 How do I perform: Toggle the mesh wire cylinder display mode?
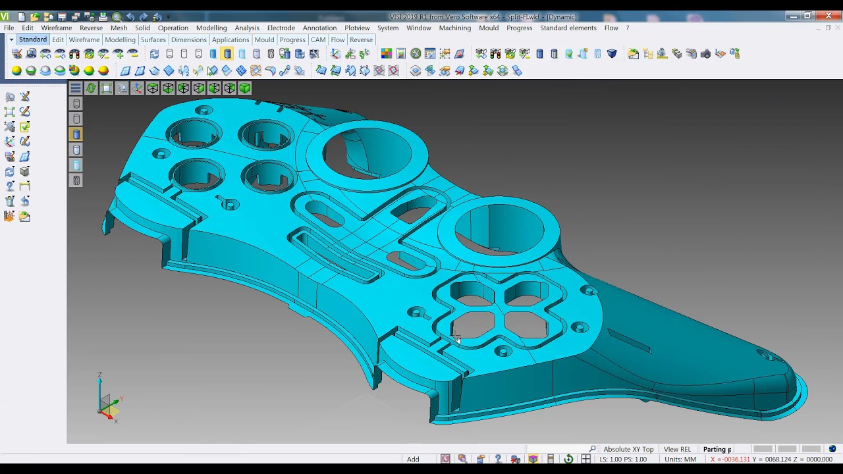[271, 54]
